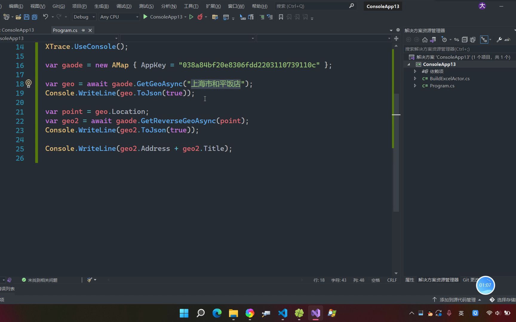
Task: Open the Debug configuration dropdown
Action: (84, 17)
